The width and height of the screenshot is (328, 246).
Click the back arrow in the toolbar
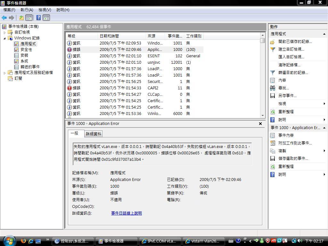(x=4, y=18)
